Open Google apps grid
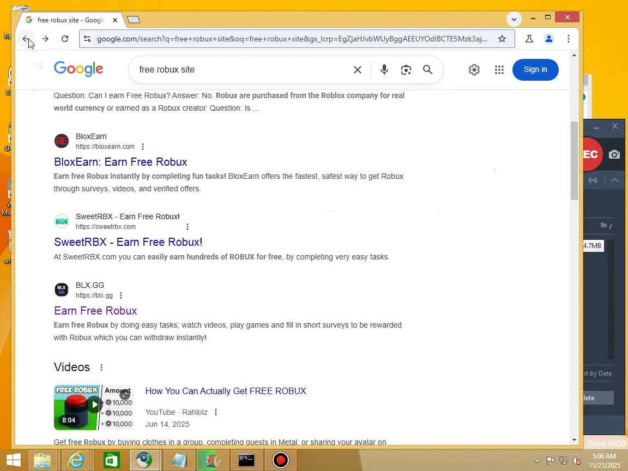Image resolution: width=628 pixels, height=471 pixels. [x=499, y=70]
